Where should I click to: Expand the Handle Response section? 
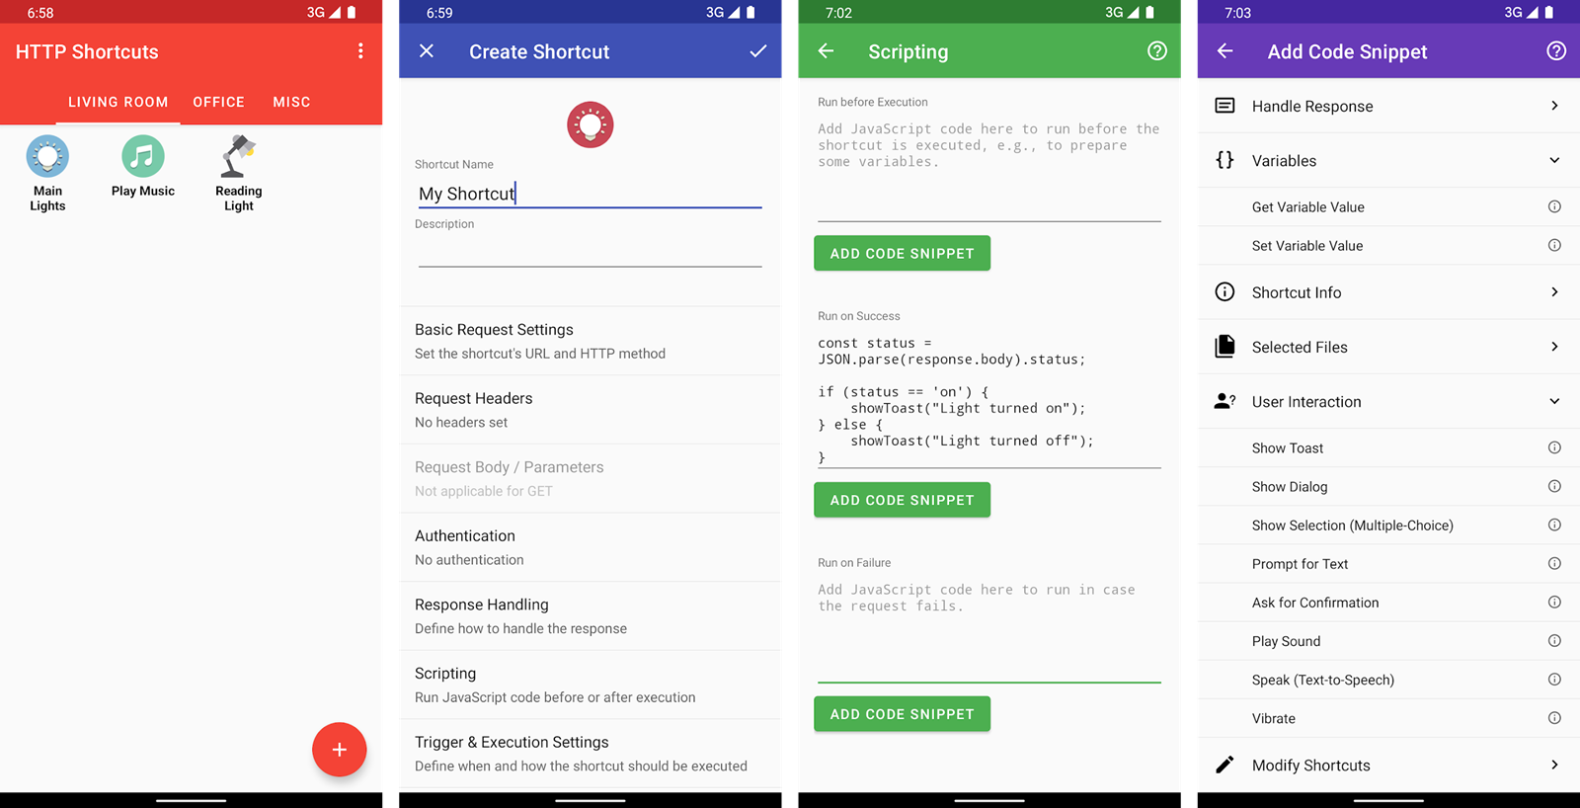pos(1388,106)
